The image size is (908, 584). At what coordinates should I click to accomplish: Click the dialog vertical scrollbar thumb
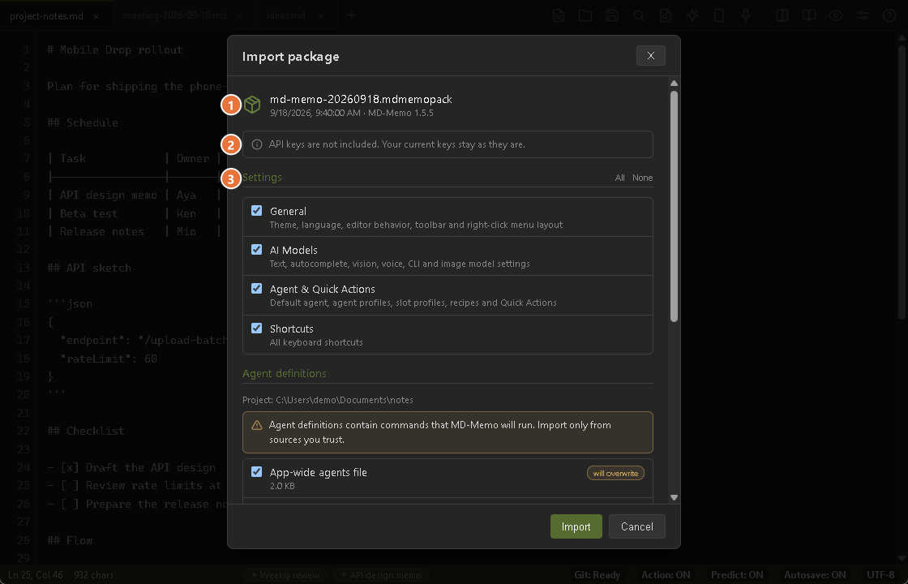point(674,206)
